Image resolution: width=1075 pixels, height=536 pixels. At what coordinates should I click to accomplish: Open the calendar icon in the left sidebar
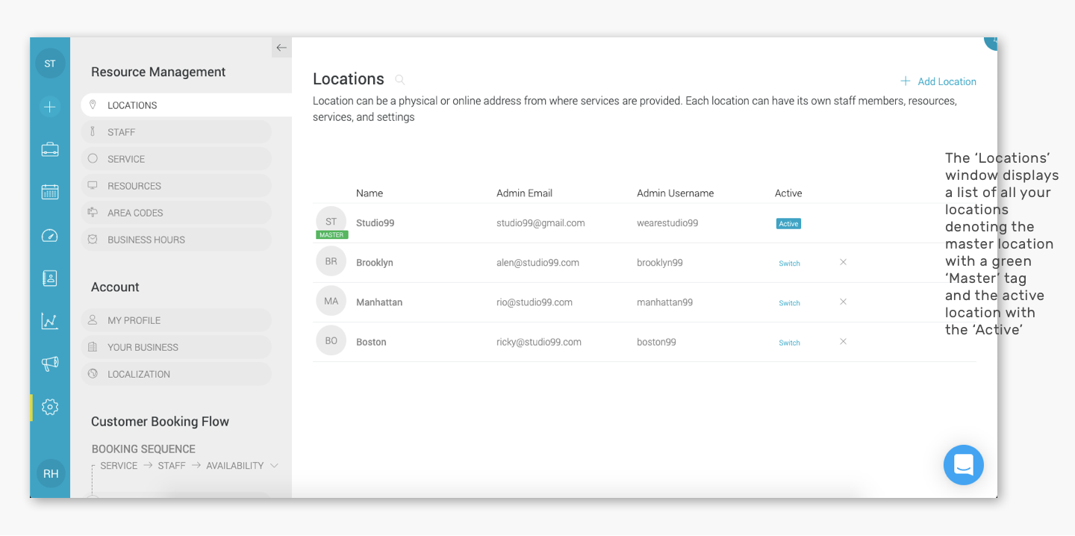[x=50, y=192]
